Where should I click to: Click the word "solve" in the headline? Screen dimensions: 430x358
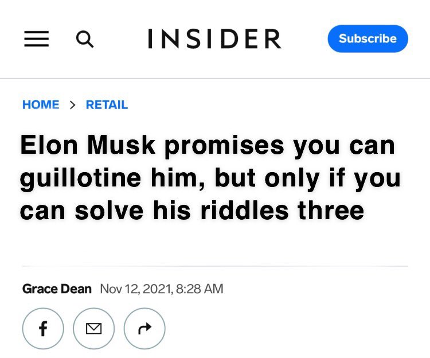pos(109,211)
